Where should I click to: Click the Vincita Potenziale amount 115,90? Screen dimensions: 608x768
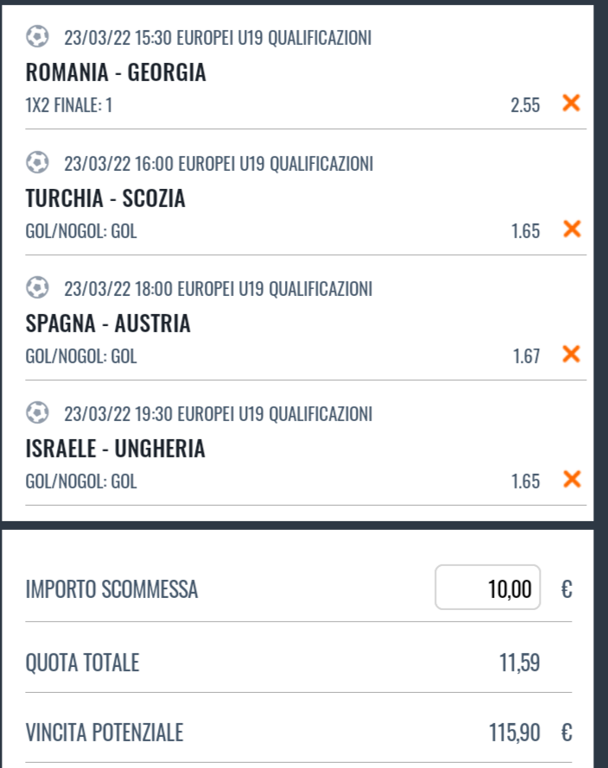point(515,733)
